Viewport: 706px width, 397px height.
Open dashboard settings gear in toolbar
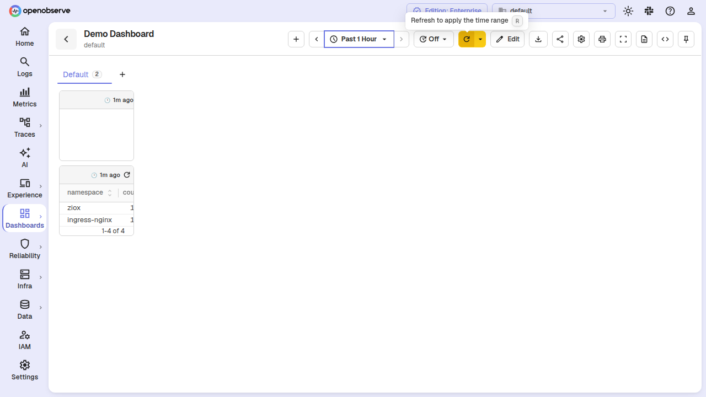tap(581, 39)
